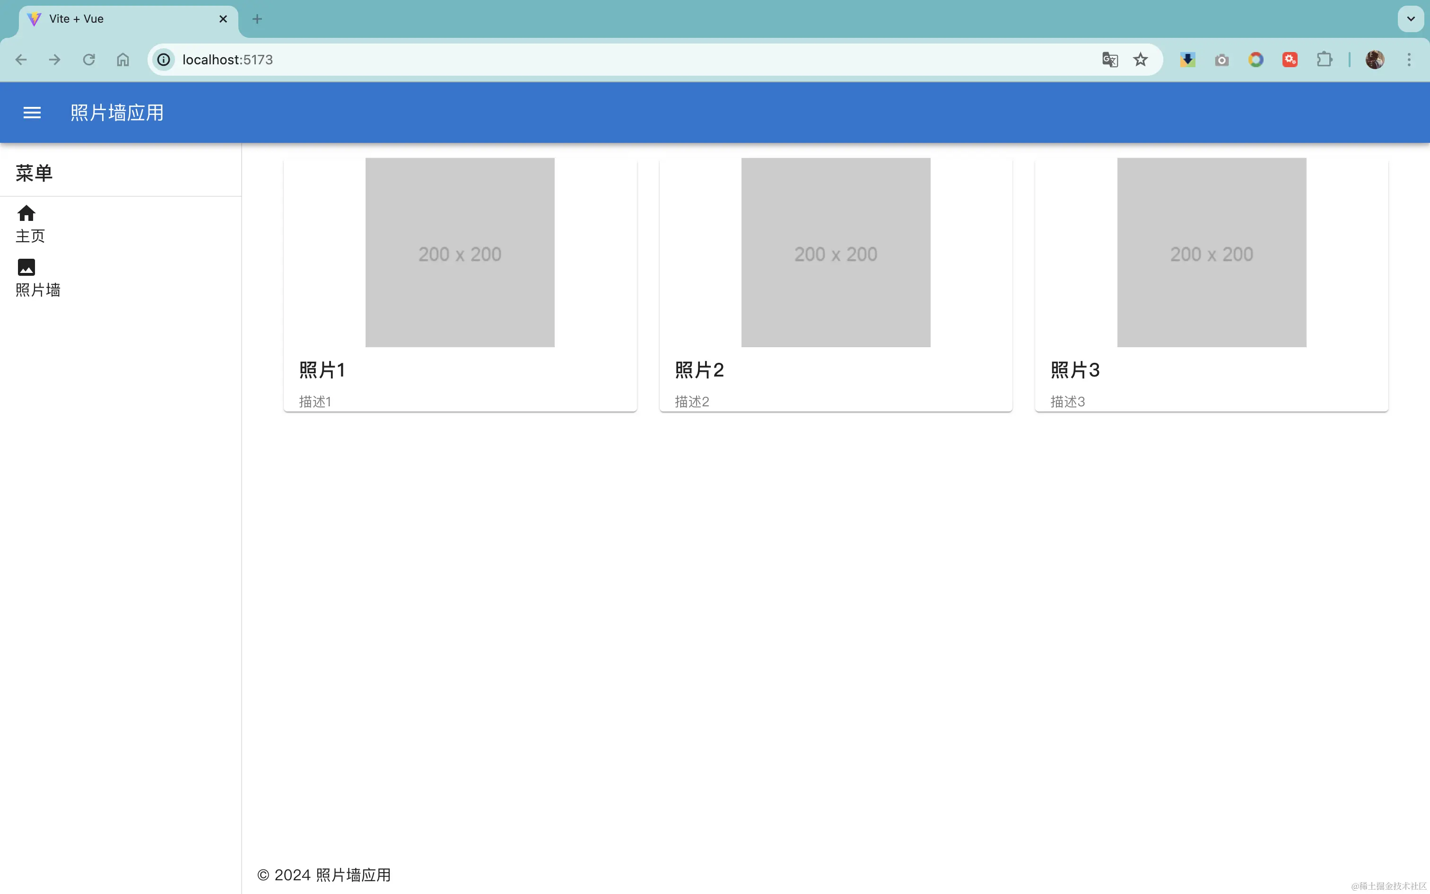Bookmark this page with star icon

tap(1140, 60)
